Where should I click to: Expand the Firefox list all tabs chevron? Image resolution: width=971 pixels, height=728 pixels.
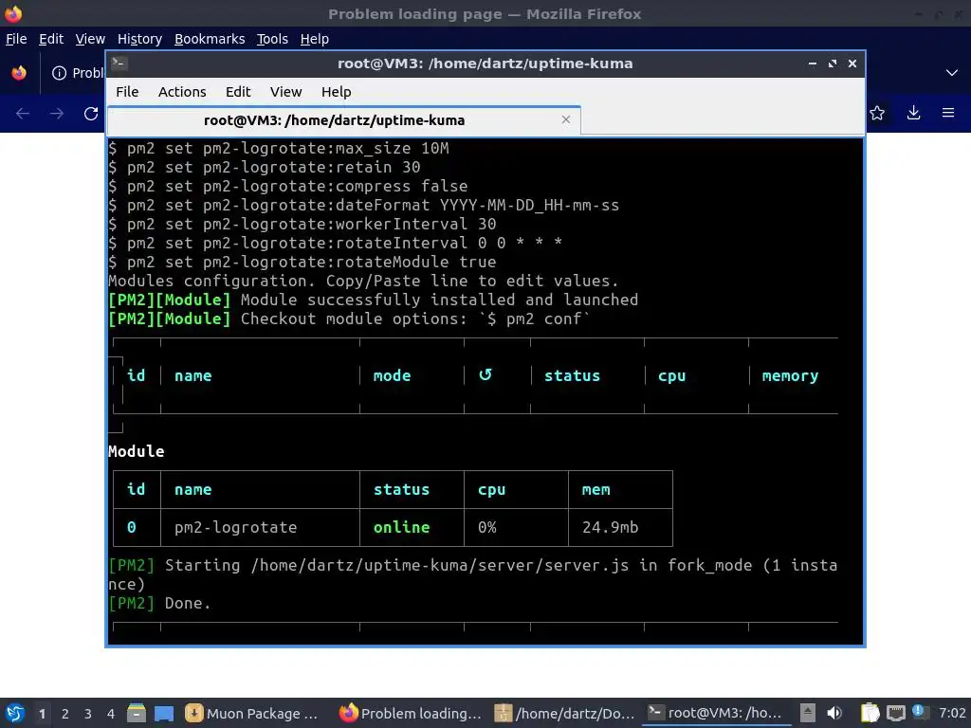click(x=952, y=73)
